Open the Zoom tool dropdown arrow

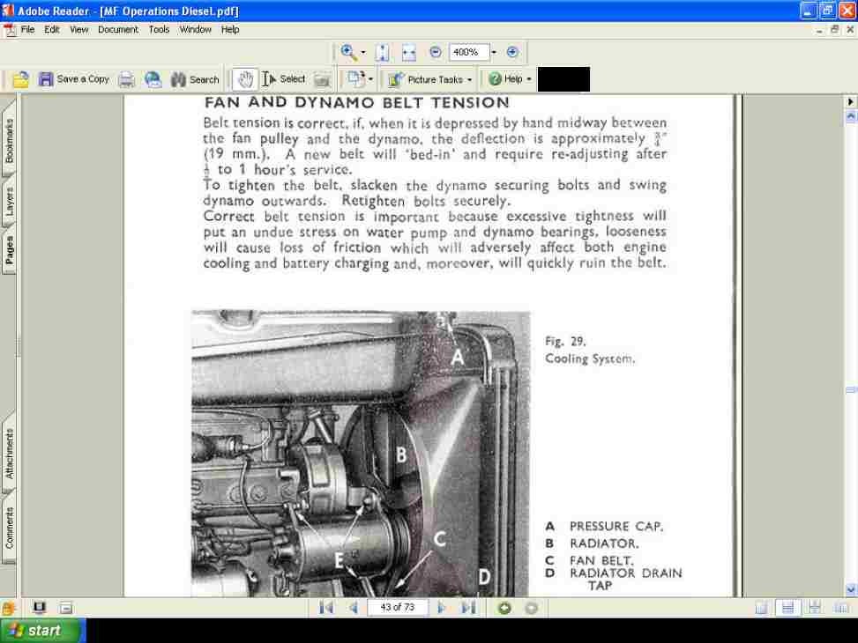click(363, 53)
